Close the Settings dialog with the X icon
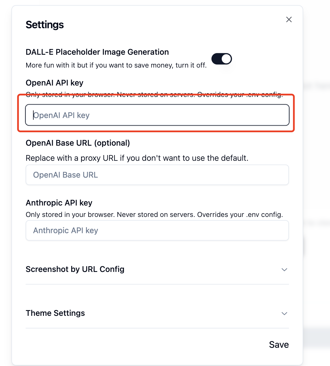 pos(289,19)
